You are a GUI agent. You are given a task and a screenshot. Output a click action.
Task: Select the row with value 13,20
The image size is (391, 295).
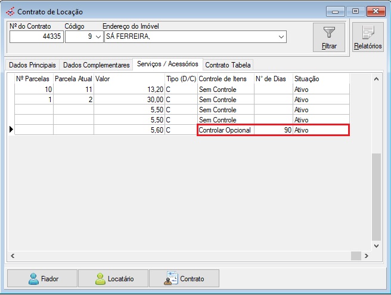click(128, 90)
